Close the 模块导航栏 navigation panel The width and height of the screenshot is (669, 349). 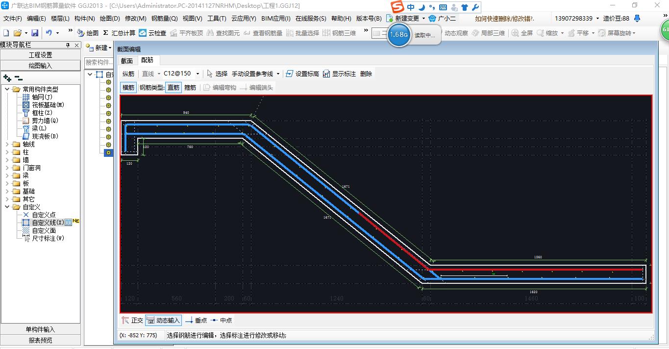tap(75, 45)
